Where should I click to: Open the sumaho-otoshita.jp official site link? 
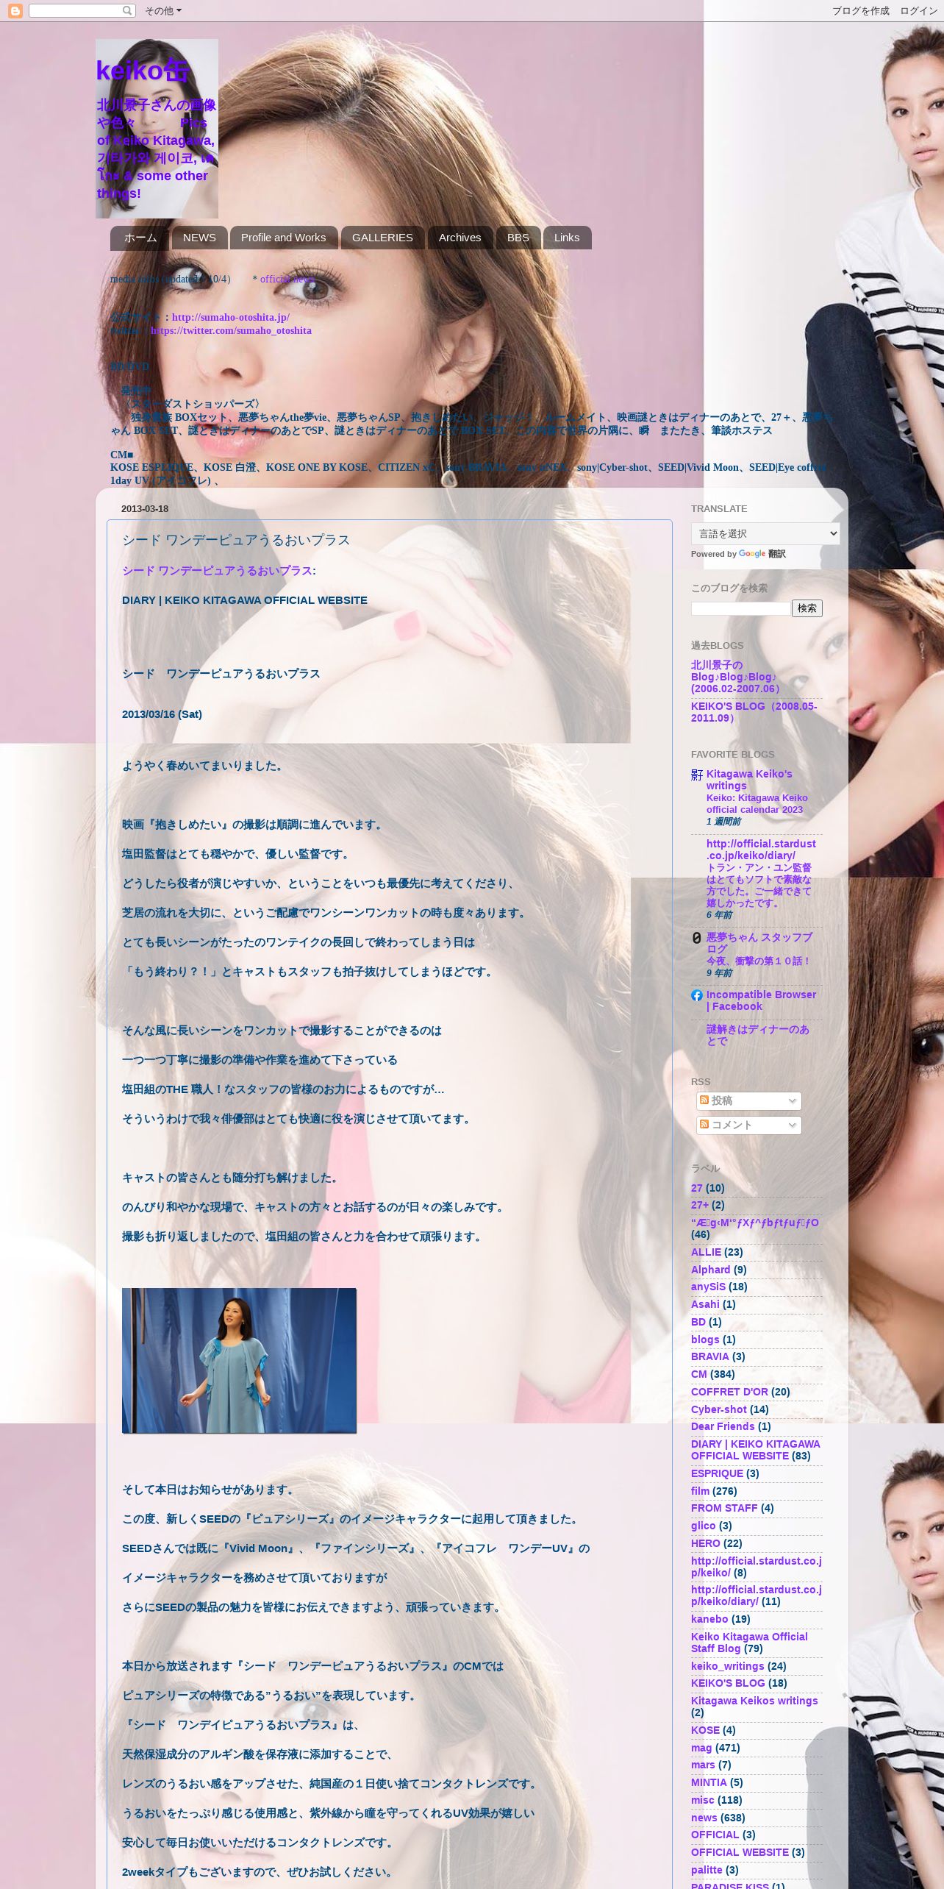[x=231, y=317]
